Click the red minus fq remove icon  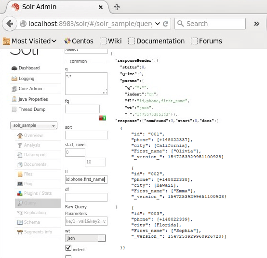101,118
